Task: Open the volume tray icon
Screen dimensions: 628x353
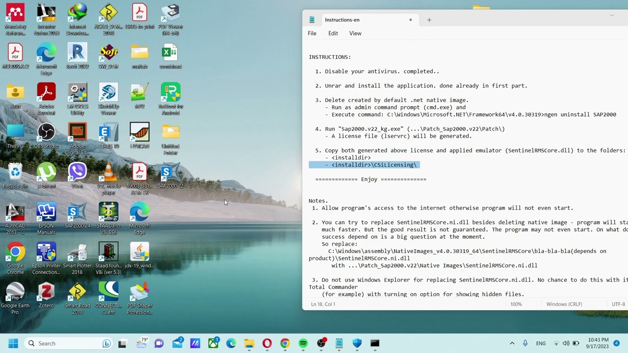Action: pyautogui.click(x=566, y=343)
